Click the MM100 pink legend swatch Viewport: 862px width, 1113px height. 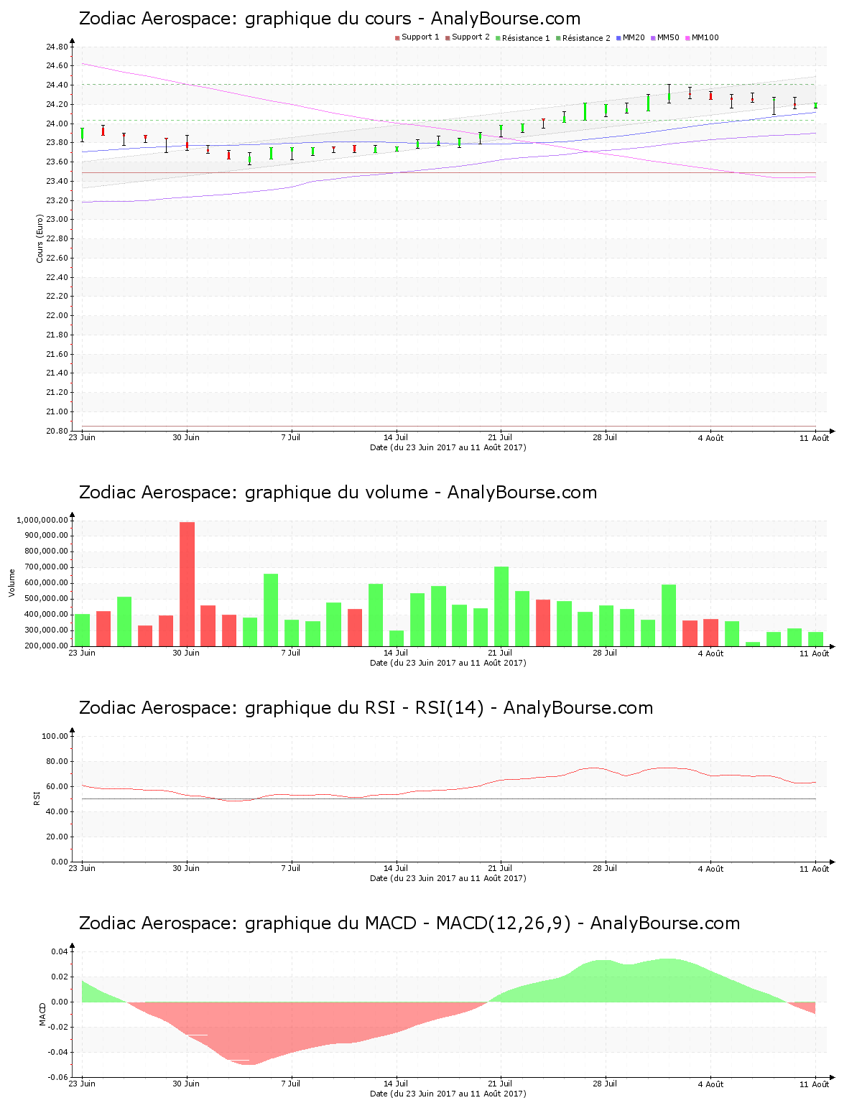click(x=687, y=38)
